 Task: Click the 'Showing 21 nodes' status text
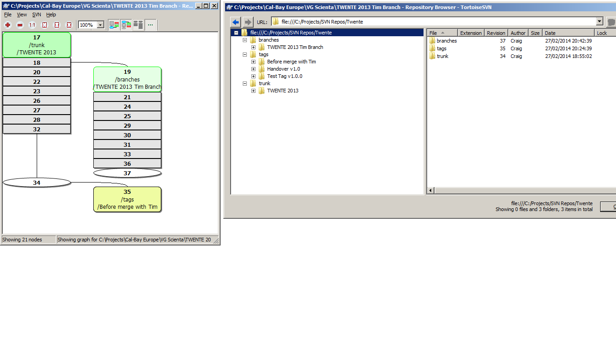pos(22,240)
